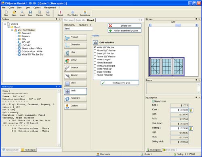Click Text output panel scrollbar

tap(59, 118)
